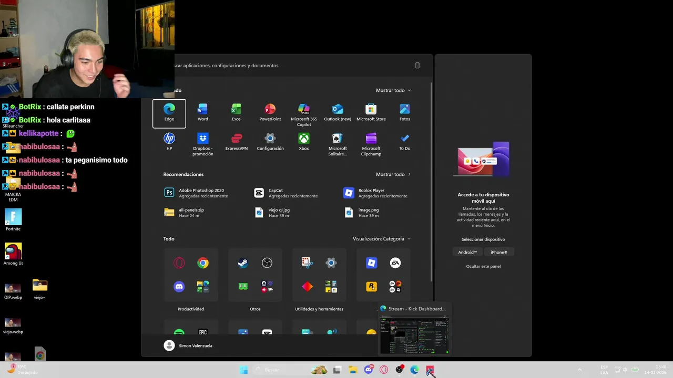673x378 pixels.
Task: Select the Among Us desktop shortcut
Action: (x=13, y=254)
